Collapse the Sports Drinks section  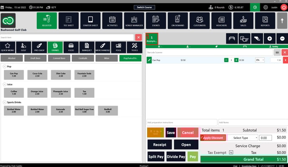(5, 102)
